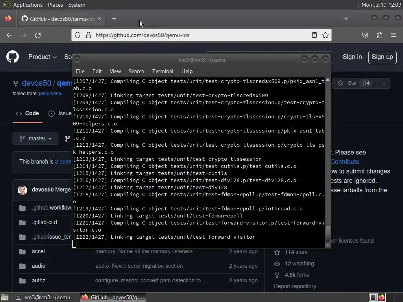Open the terminal Help menu

pyautogui.click(x=187, y=72)
